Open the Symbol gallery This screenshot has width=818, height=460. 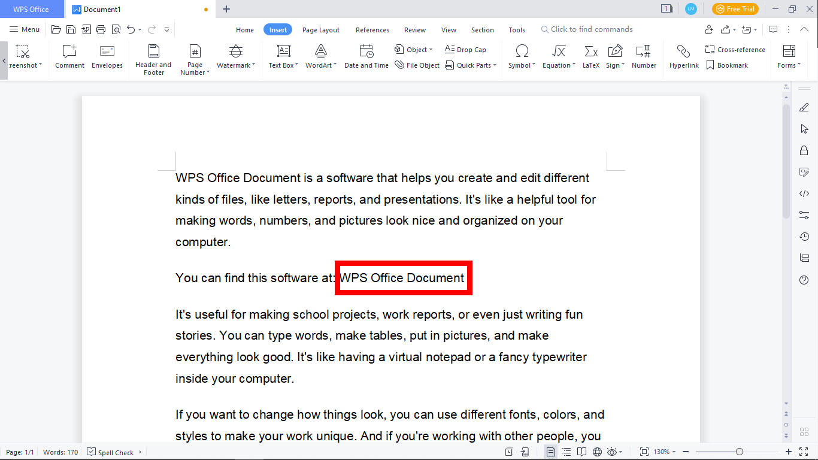pos(521,57)
